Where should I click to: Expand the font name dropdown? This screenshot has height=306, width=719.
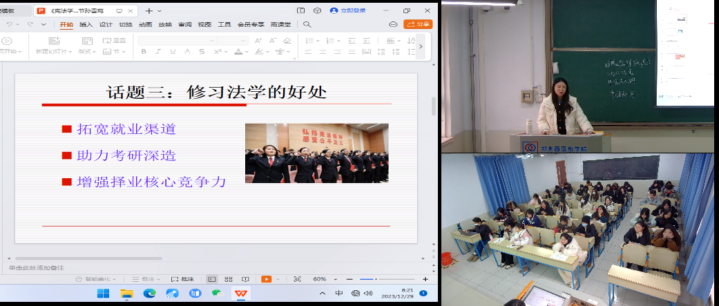[x=213, y=41]
